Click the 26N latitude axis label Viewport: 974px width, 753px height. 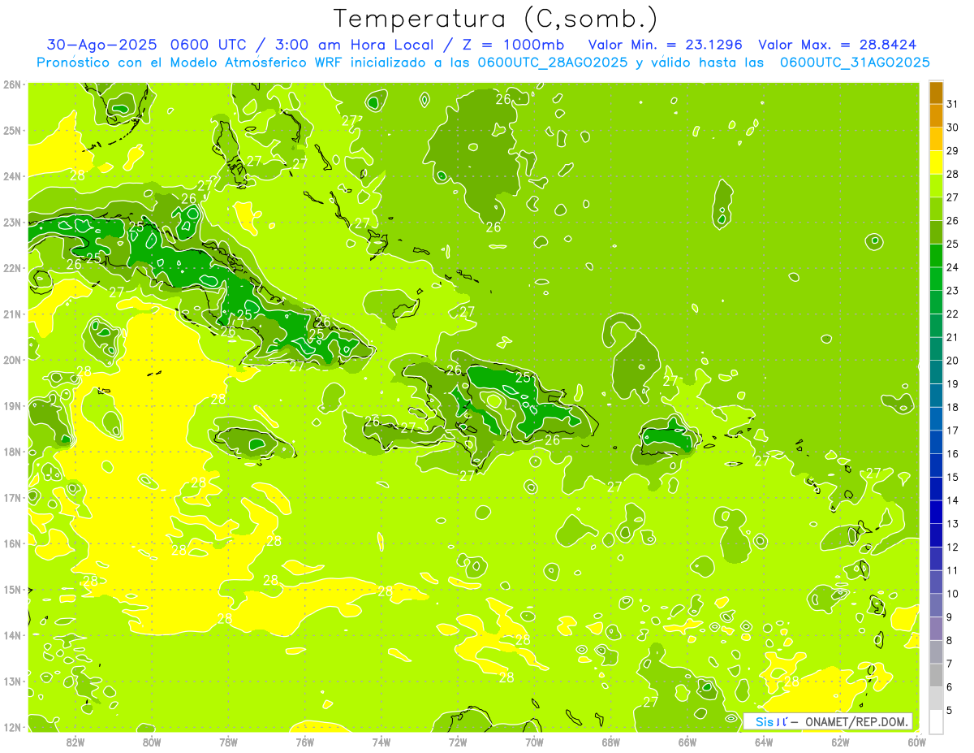(x=12, y=84)
